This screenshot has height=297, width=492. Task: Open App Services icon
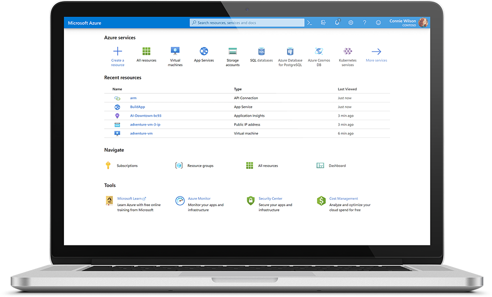pyautogui.click(x=204, y=51)
